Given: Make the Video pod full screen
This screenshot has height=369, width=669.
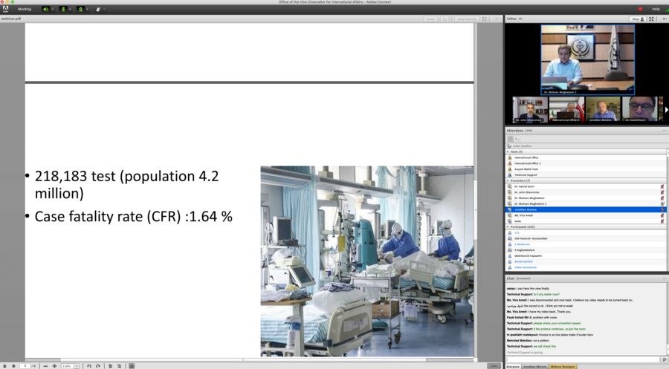Looking at the screenshot, I should click(651, 19).
